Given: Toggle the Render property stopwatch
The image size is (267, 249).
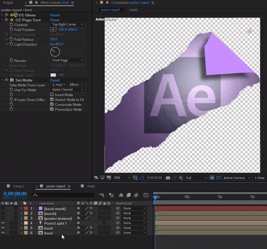Looking at the screenshot, I should [11, 61].
